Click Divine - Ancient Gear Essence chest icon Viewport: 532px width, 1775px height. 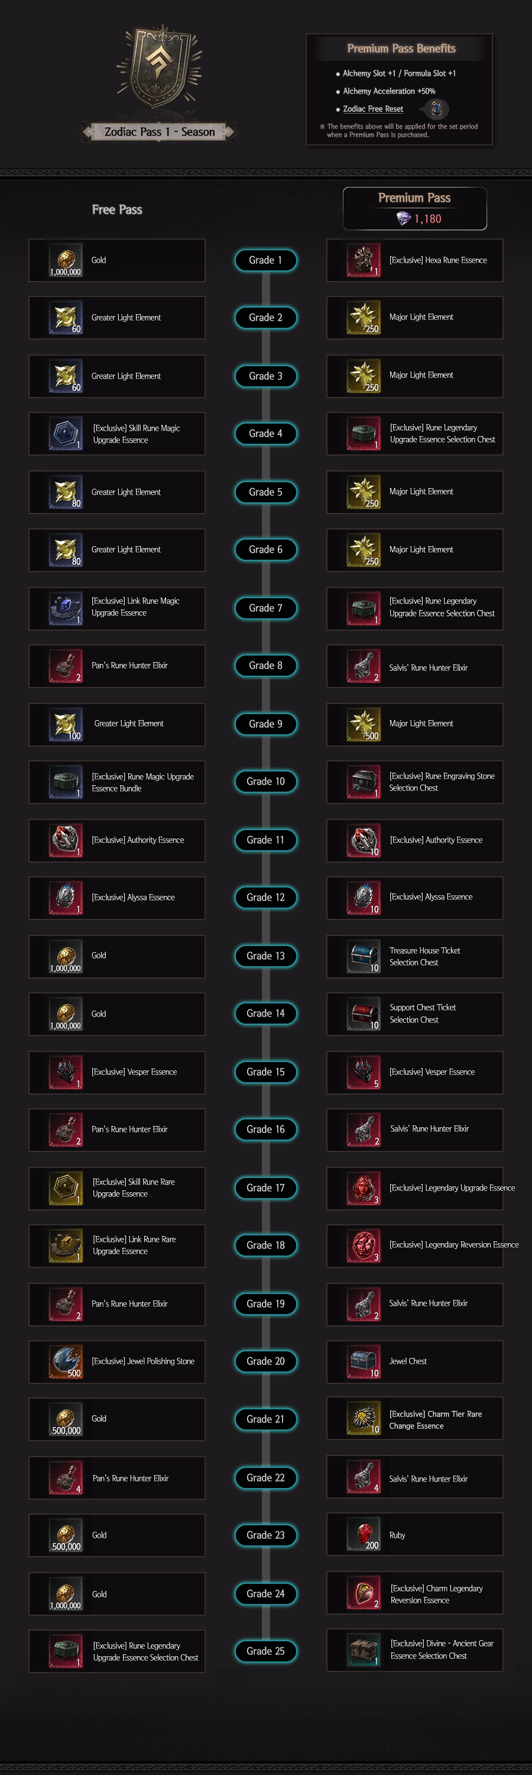[x=364, y=1650]
